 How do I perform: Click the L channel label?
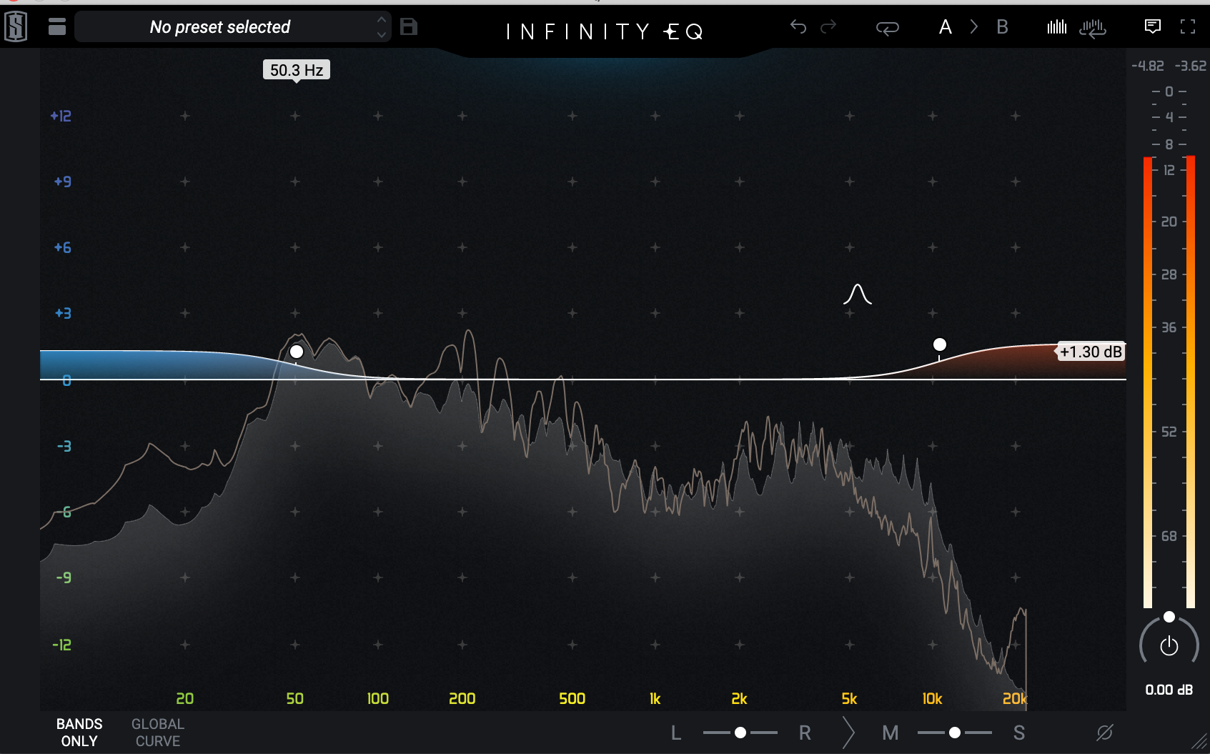tap(676, 733)
